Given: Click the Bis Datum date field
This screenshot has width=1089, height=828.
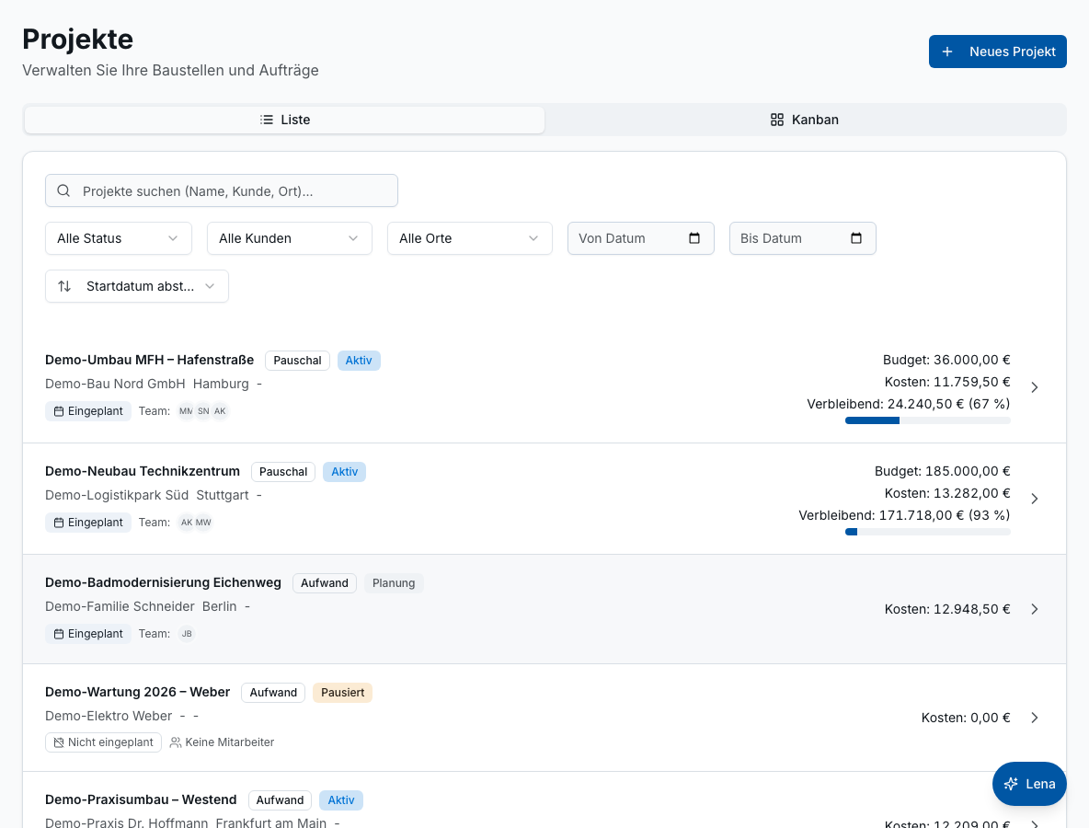Looking at the screenshot, I should pos(802,238).
